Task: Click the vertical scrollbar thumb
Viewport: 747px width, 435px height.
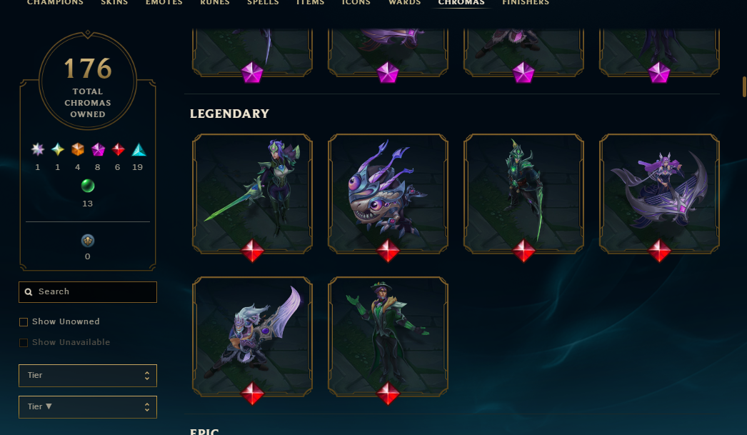Action: [744, 86]
